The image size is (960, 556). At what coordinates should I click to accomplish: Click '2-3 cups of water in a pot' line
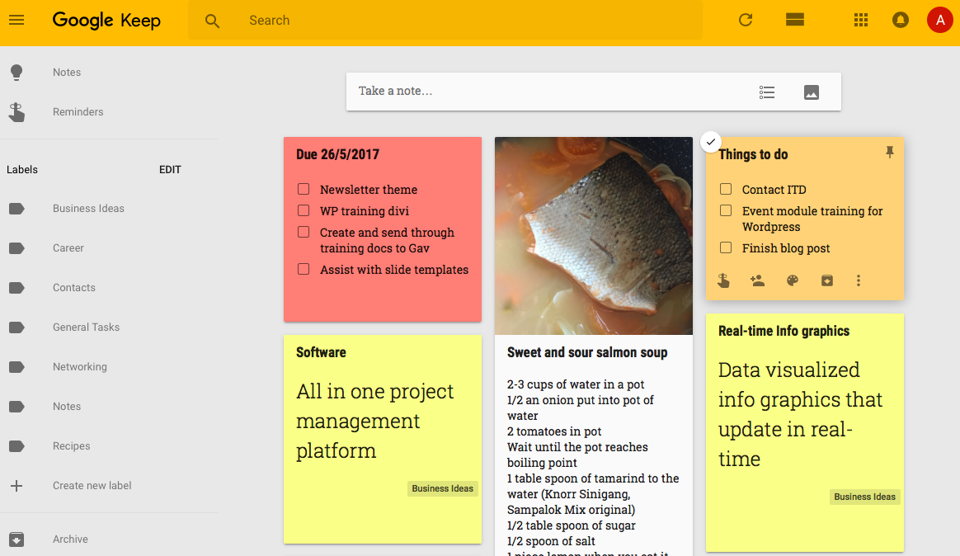coord(576,384)
